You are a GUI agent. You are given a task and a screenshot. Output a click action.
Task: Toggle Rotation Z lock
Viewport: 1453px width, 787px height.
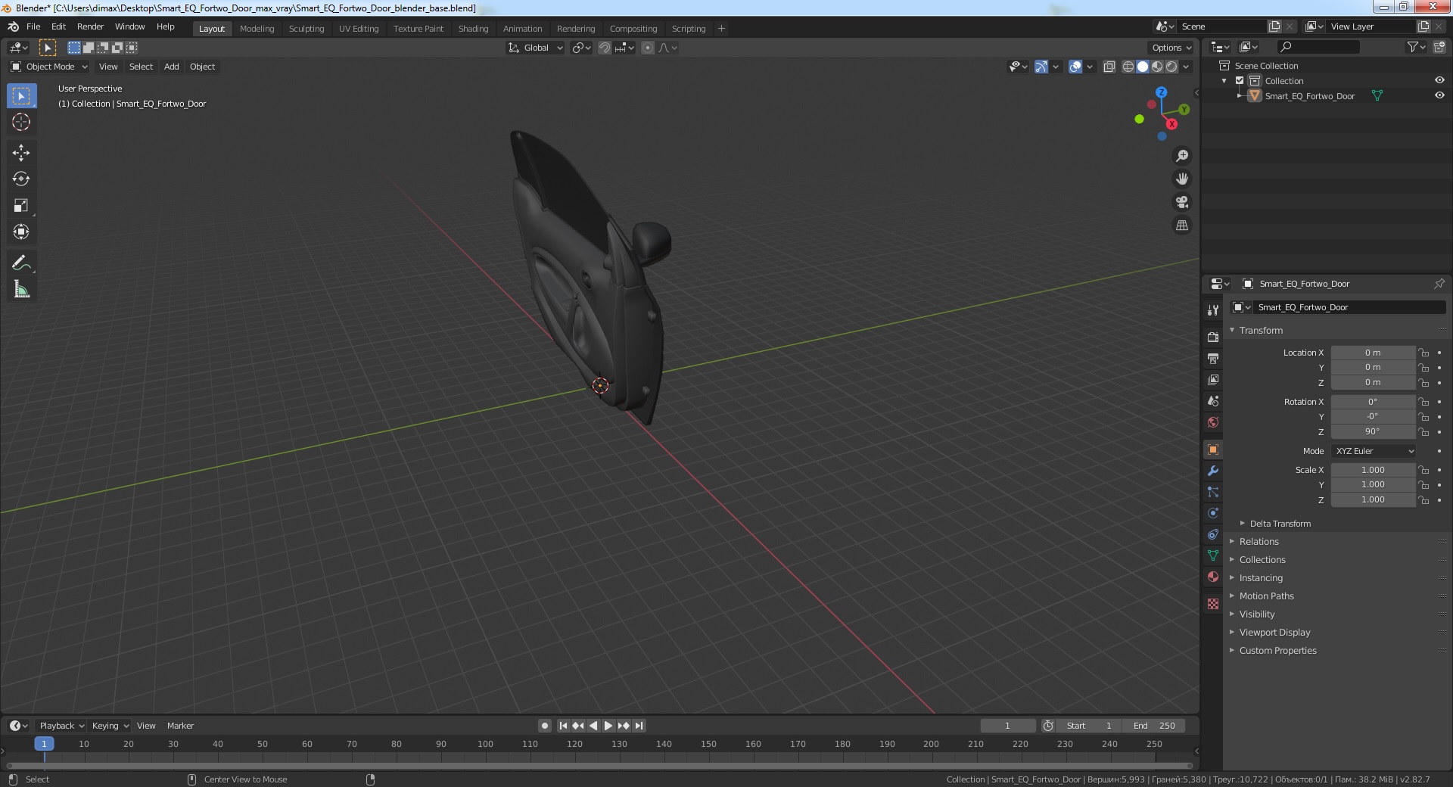coord(1423,432)
